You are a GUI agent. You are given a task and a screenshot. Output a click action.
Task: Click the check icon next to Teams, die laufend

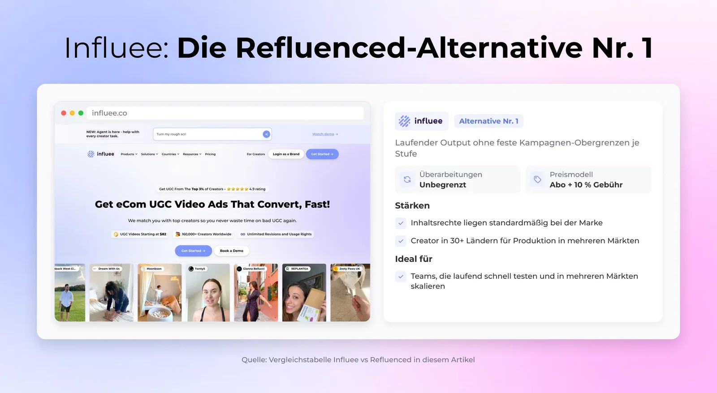(401, 276)
